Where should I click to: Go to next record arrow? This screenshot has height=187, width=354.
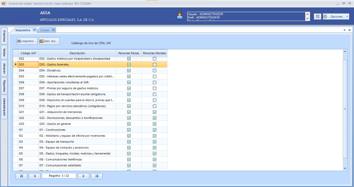[83, 176]
